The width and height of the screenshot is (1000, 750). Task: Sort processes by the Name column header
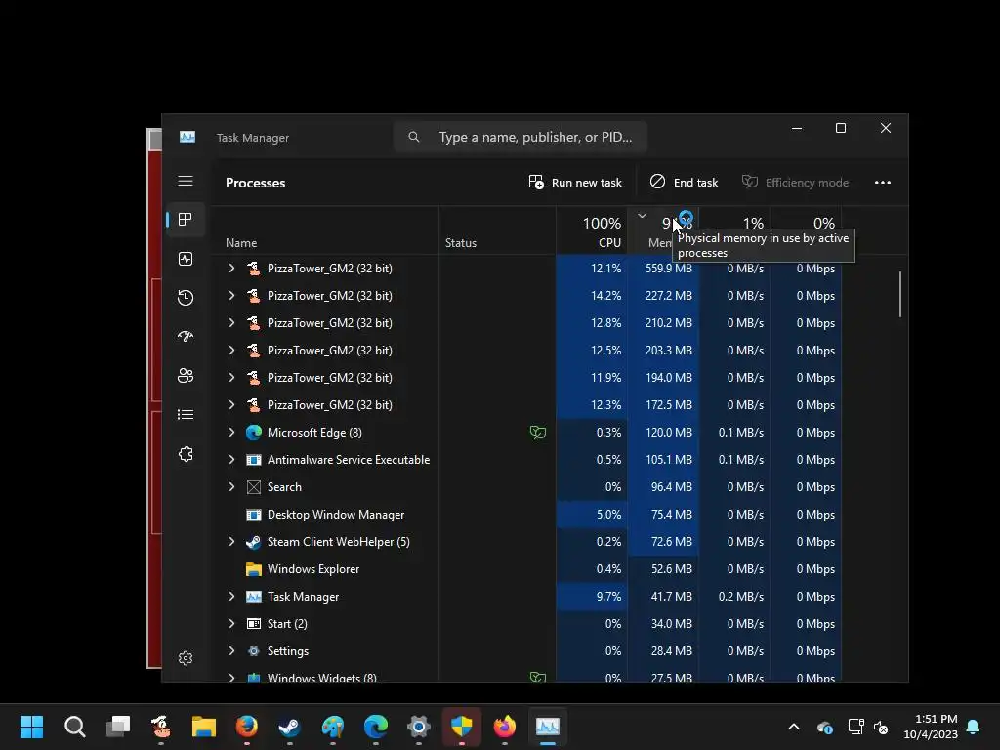coord(324,230)
